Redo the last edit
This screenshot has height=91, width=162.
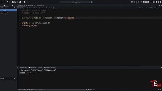(10, 2)
